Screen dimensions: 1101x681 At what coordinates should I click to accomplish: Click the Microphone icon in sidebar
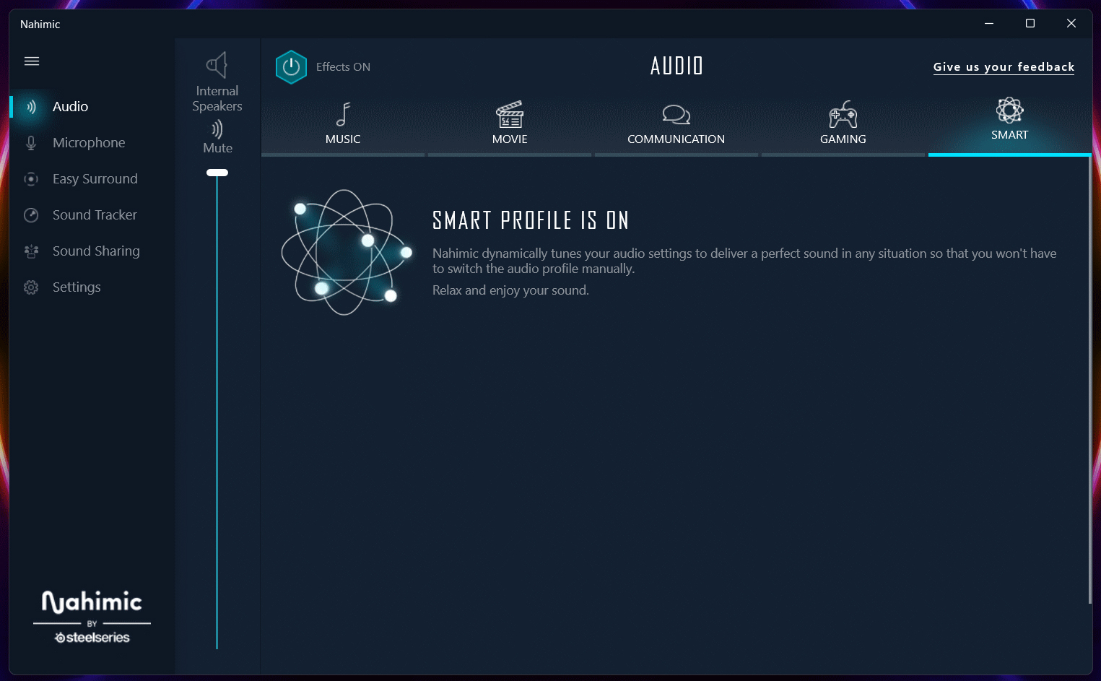click(31, 143)
